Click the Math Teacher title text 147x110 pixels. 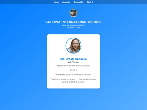click(x=73, y=62)
